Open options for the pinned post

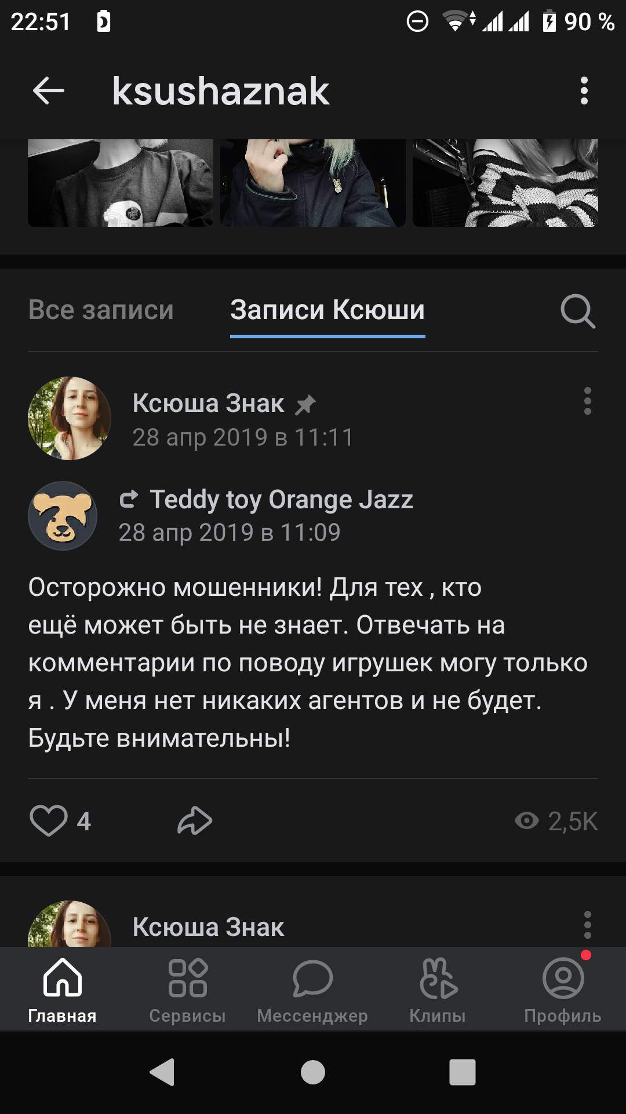point(587,402)
